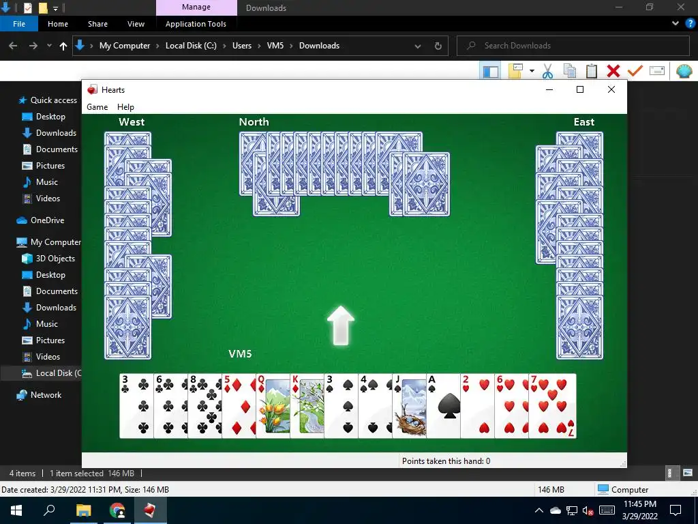Viewport: 698px width, 524px height.
Task: Open the recent locations dropdown
Action: (49, 46)
